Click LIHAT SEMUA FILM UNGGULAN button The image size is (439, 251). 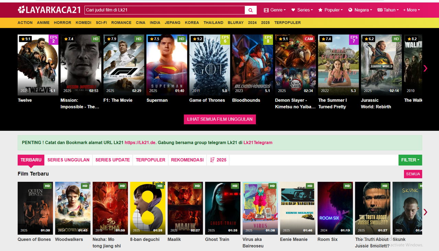pyautogui.click(x=220, y=119)
